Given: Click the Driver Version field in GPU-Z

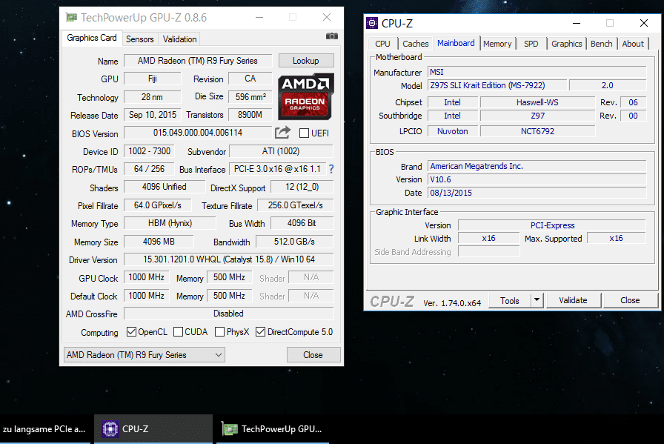Looking at the screenshot, I should point(229,259).
